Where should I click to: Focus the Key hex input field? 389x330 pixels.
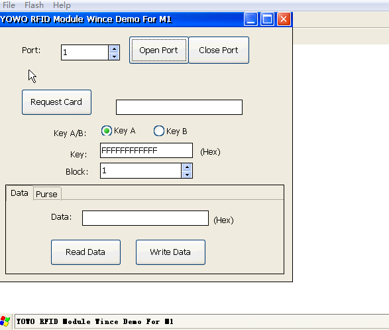(146, 150)
